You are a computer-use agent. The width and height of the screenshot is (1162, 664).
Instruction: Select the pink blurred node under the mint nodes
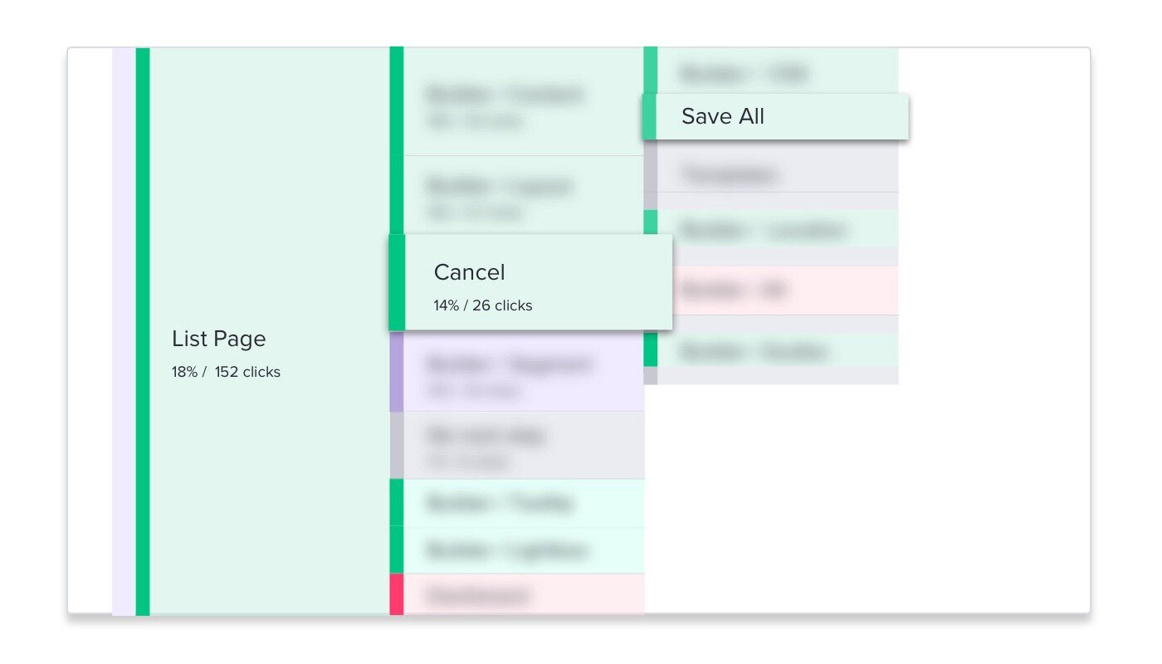(516, 594)
